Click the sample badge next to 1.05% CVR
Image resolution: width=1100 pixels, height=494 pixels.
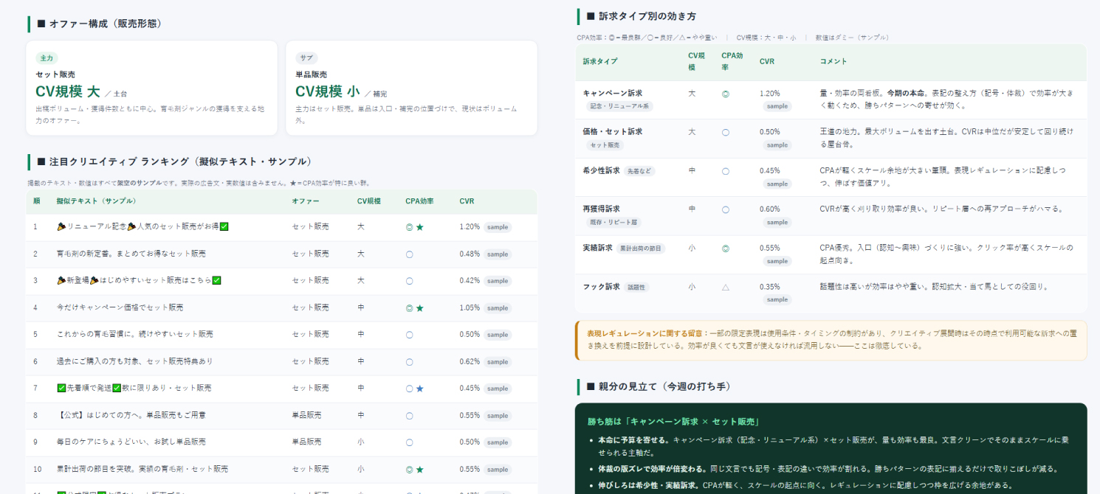point(498,308)
